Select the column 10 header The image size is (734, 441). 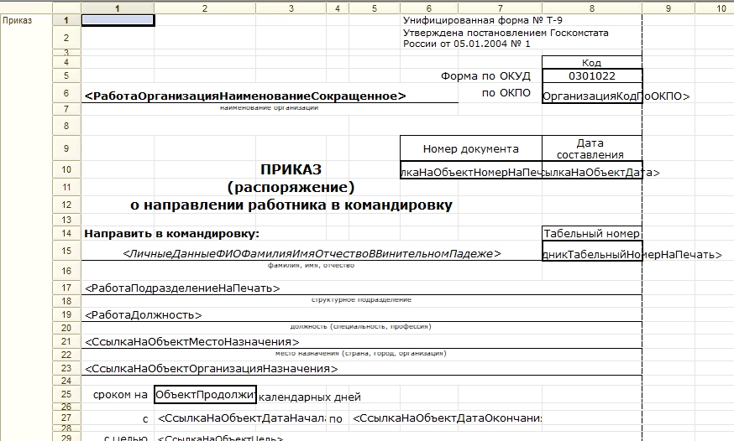721,8
